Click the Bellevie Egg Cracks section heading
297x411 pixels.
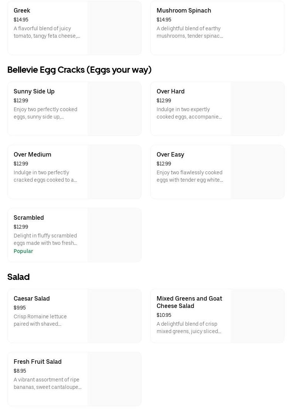79,70
